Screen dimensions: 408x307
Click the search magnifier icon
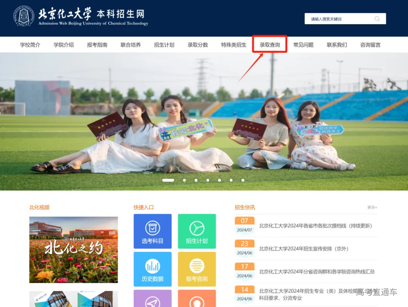pos(377,18)
